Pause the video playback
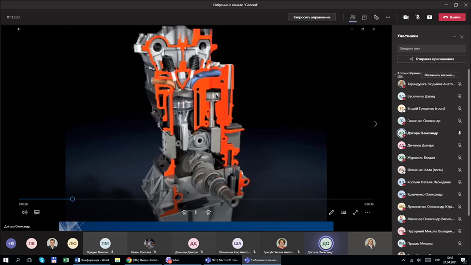This screenshot has width=471, height=265. pyautogui.click(x=196, y=212)
